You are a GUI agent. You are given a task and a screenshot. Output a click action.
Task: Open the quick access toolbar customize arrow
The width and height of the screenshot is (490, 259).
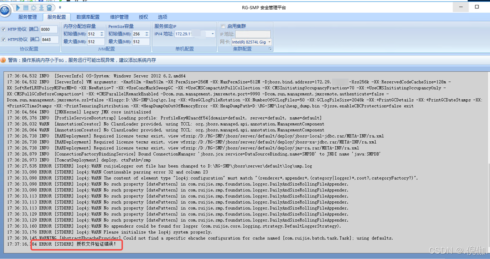[60, 7]
